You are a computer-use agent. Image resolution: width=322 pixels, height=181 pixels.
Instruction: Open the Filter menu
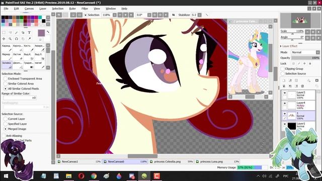click(x=85, y=9)
